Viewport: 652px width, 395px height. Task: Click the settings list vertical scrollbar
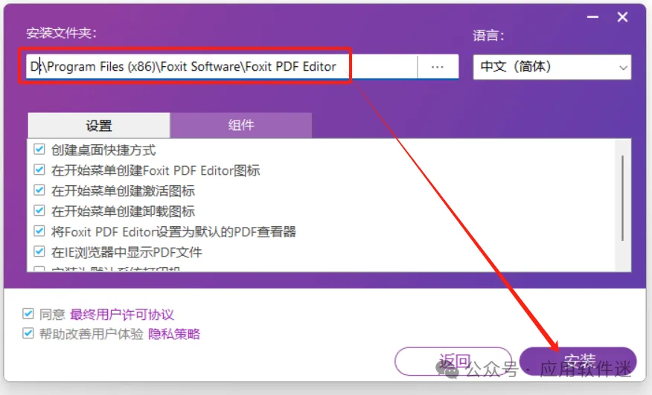click(x=622, y=198)
